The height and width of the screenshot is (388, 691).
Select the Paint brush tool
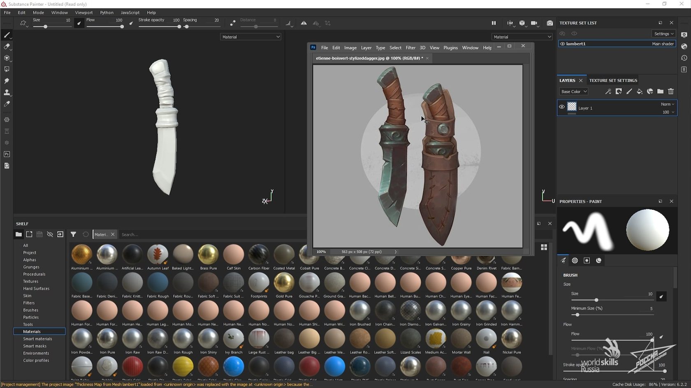click(7, 35)
